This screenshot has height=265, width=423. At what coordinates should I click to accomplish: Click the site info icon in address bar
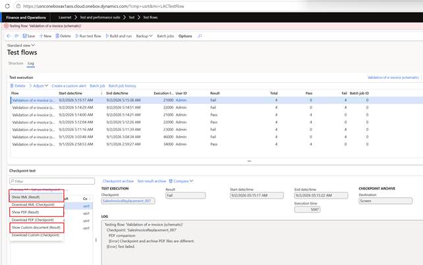(x=18, y=6)
